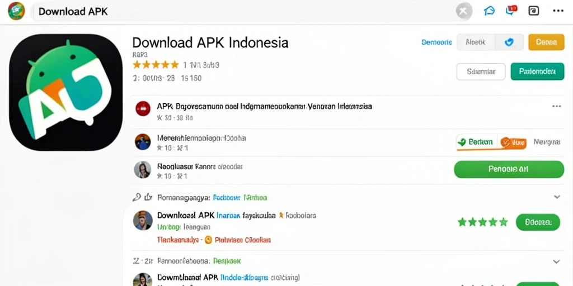
Task: Click the red Plabrises Cleolian text
Action: pyautogui.click(x=243, y=240)
